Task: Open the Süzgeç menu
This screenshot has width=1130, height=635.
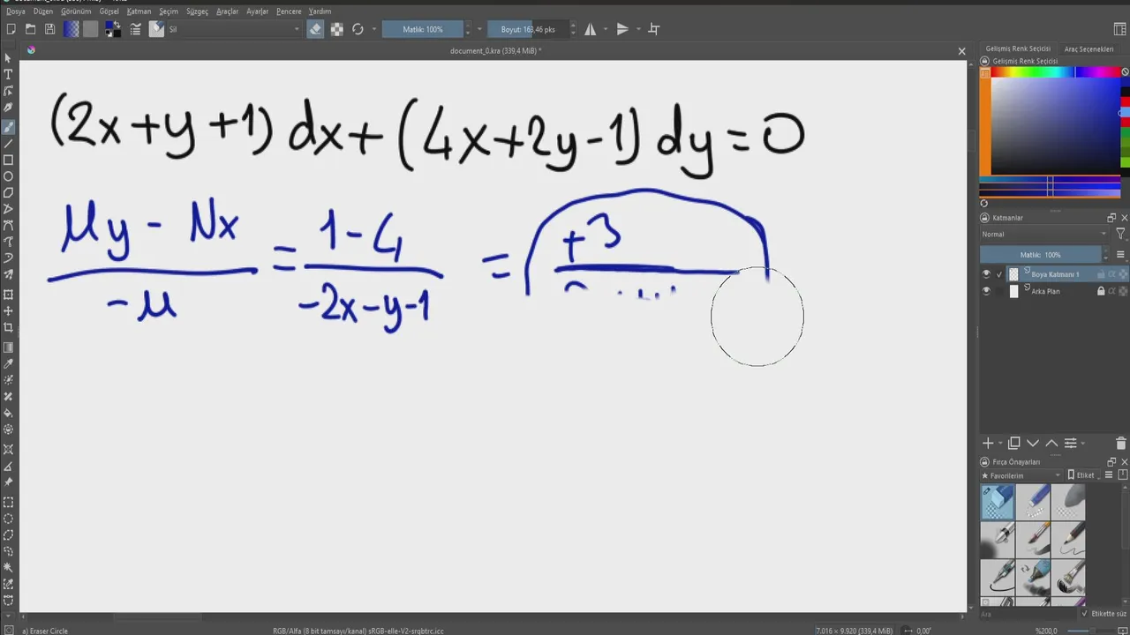Action: (x=197, y=11)
